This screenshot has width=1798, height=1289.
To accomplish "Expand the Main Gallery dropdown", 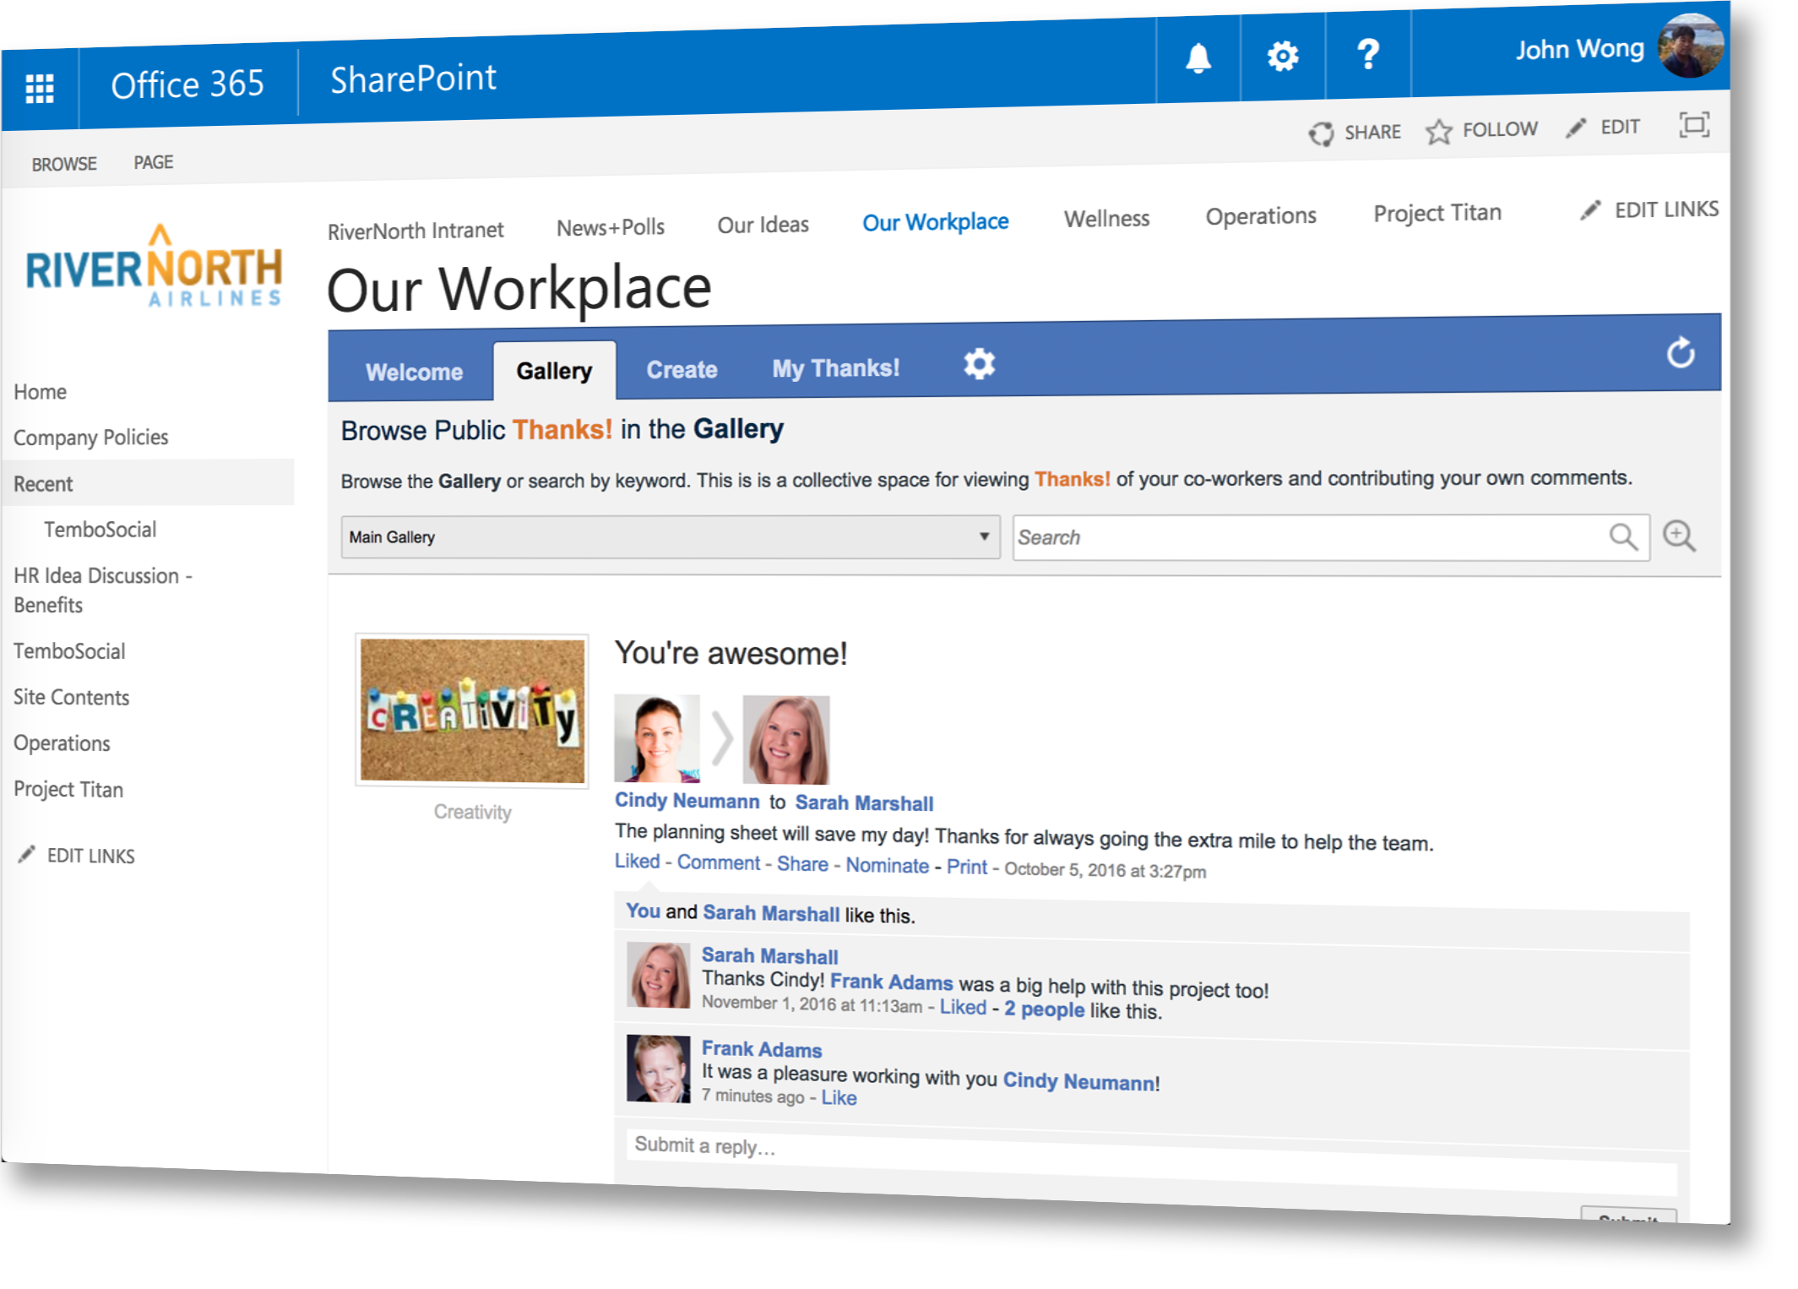I will 671,537.
